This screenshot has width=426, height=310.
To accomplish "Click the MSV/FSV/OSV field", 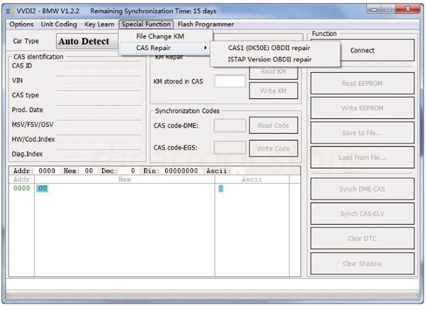I will click(99, 125).
